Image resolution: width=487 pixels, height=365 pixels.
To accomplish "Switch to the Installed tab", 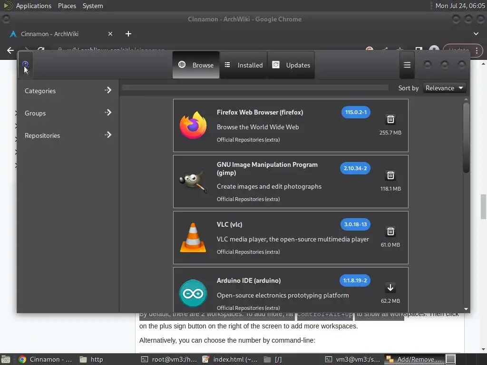I will (243, 65).
